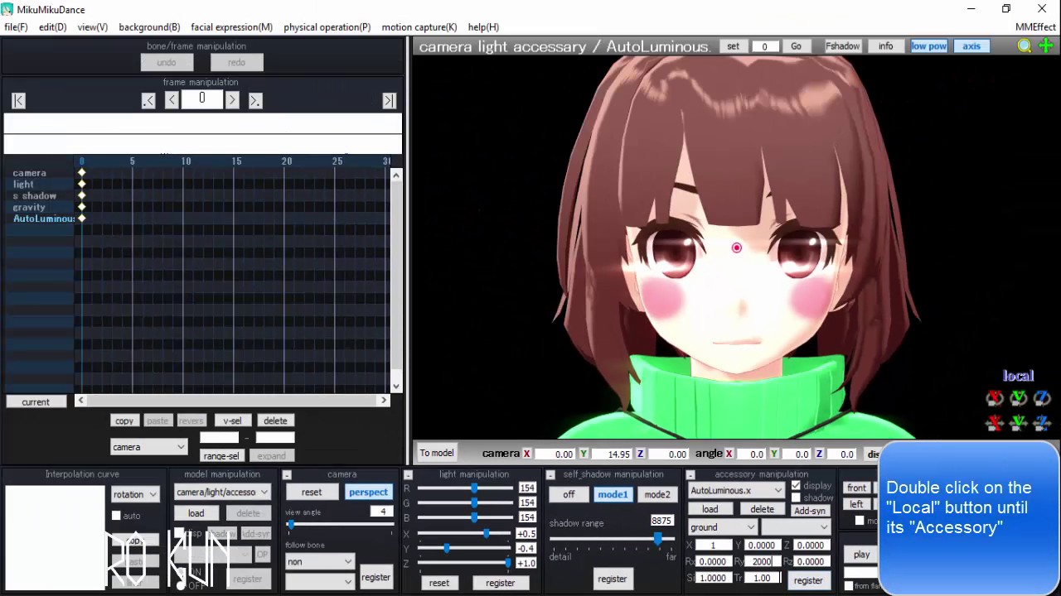Register the camera keyframe
This screenshot has width=1061, height=596.
(x=375, y=578)
